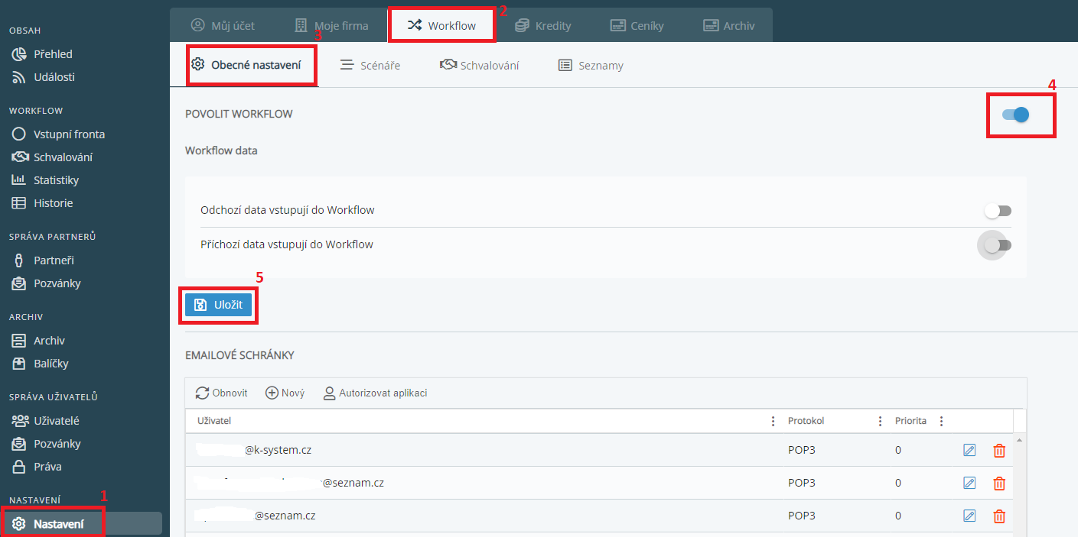Click edit icon for k-system.cz mailbox

coord(969,450)
